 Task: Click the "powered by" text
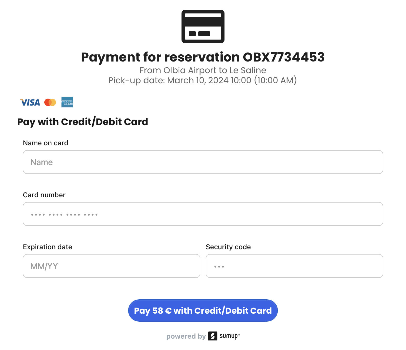[186, 336]
